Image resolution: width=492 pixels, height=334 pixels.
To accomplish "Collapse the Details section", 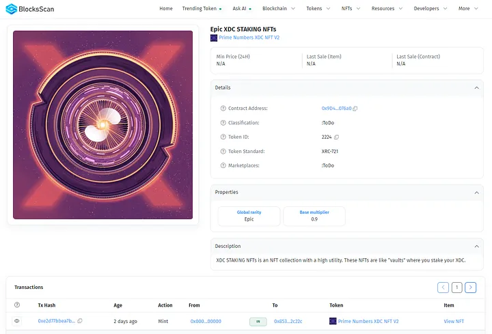I will [x=477, y=88].
